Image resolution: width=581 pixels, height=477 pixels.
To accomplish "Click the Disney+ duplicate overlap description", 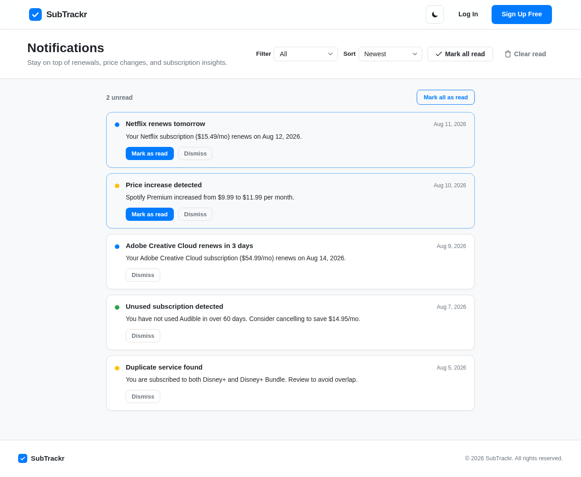I will coord(241,380).
